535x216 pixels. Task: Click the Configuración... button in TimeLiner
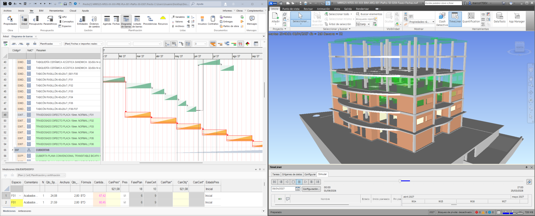[311, 189]
